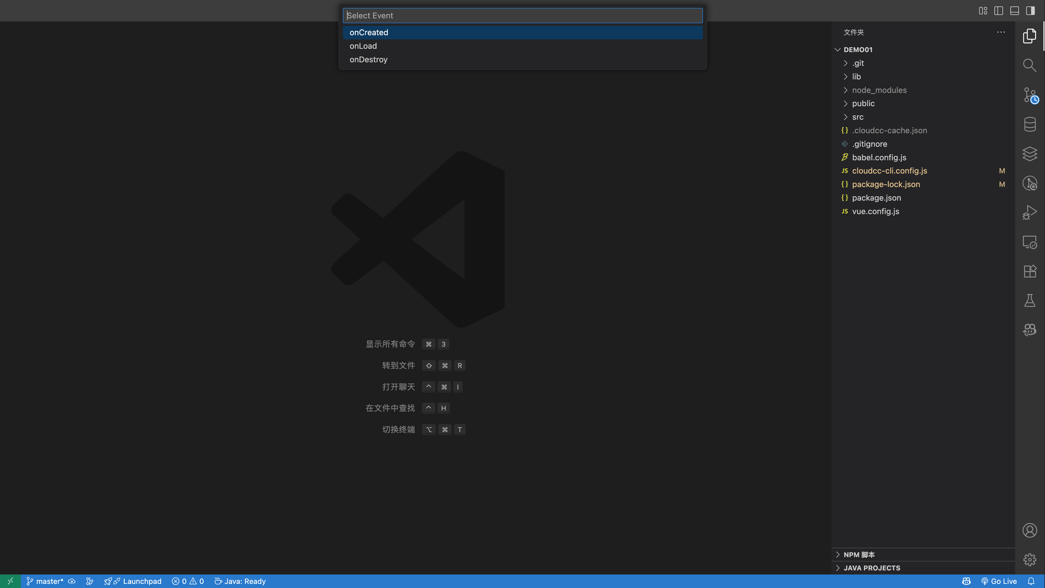Screen dimensions: 1045x588
Task: Click the notifications bell in status bar
Action: point(1031,581)
